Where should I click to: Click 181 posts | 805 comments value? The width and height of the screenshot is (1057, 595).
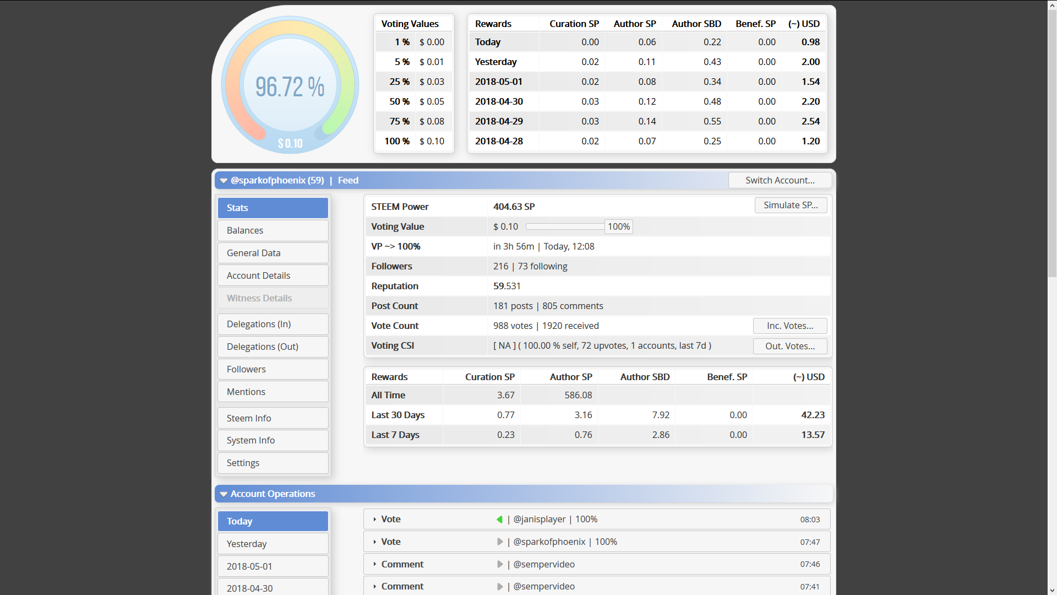click(548, 306)
